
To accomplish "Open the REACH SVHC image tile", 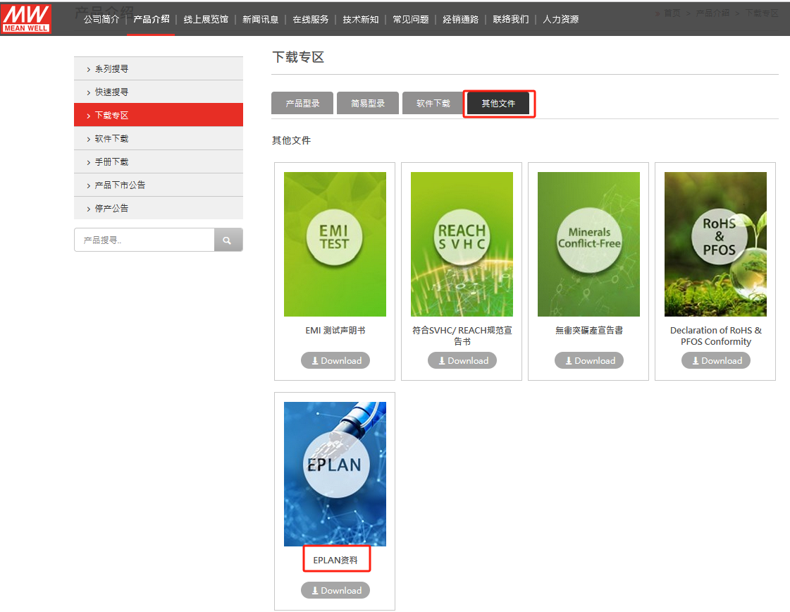I will click(x=462, y=244).
